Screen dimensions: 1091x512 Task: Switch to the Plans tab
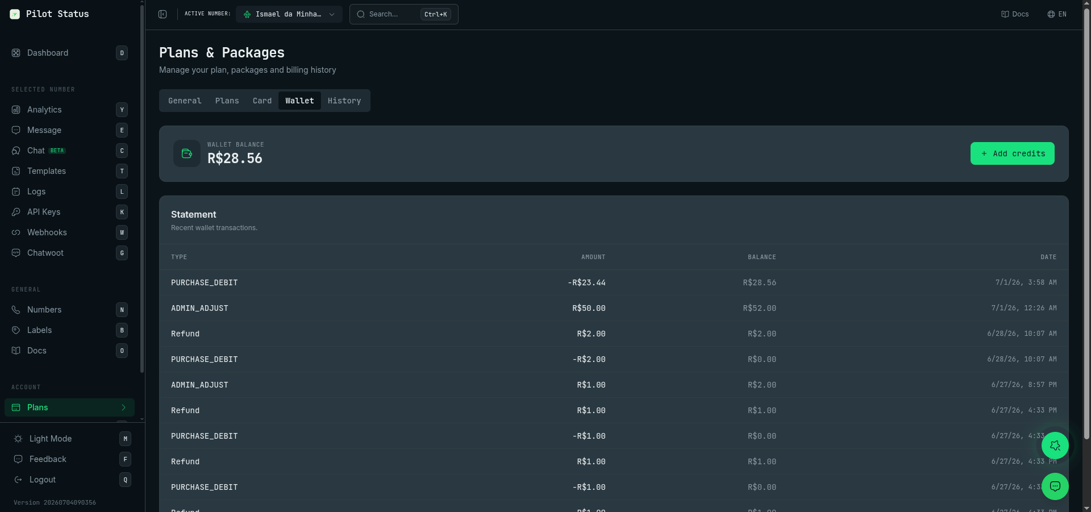point(227,101)
